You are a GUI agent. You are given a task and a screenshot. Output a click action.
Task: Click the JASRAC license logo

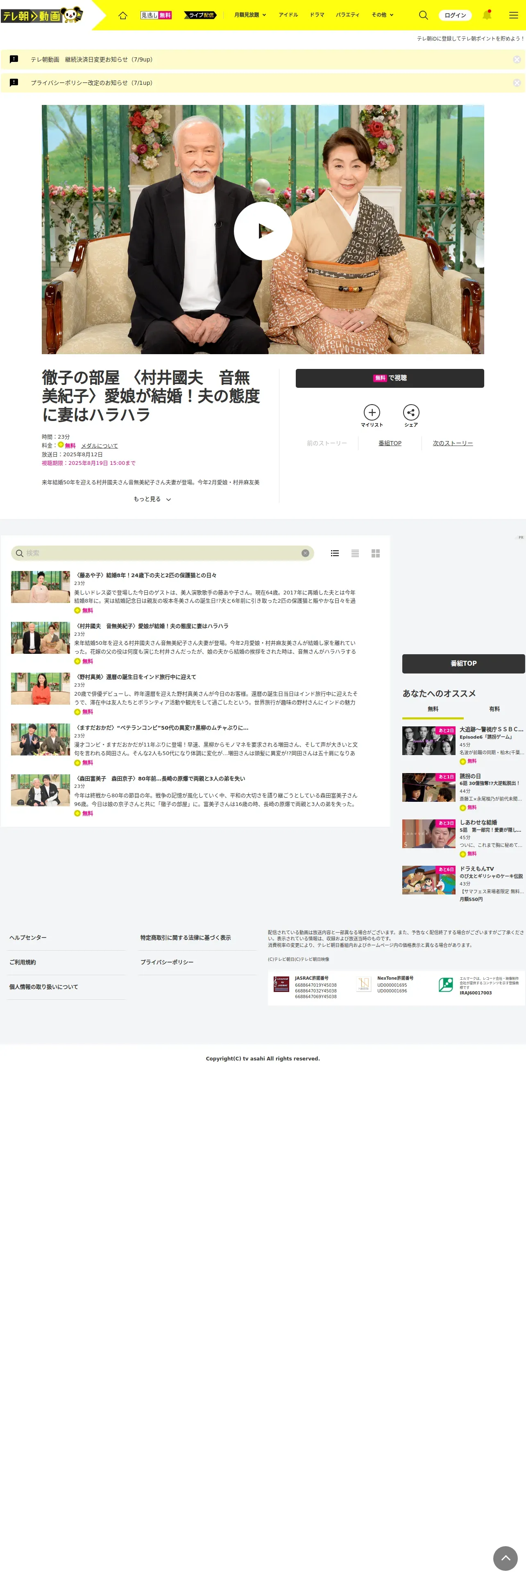[281, 985]
